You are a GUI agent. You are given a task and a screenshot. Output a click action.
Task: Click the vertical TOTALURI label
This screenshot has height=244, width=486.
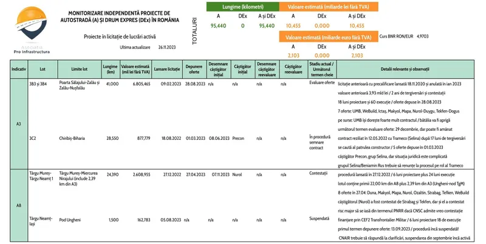[194, 28]
